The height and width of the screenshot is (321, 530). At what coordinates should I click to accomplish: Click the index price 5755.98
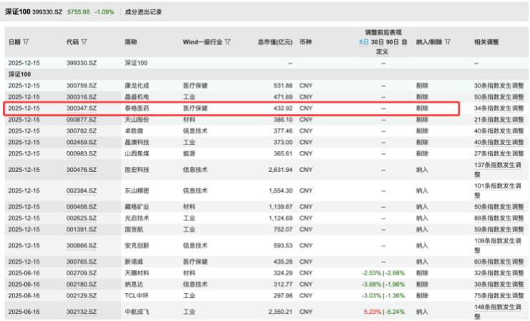click(x=78, y=12)
